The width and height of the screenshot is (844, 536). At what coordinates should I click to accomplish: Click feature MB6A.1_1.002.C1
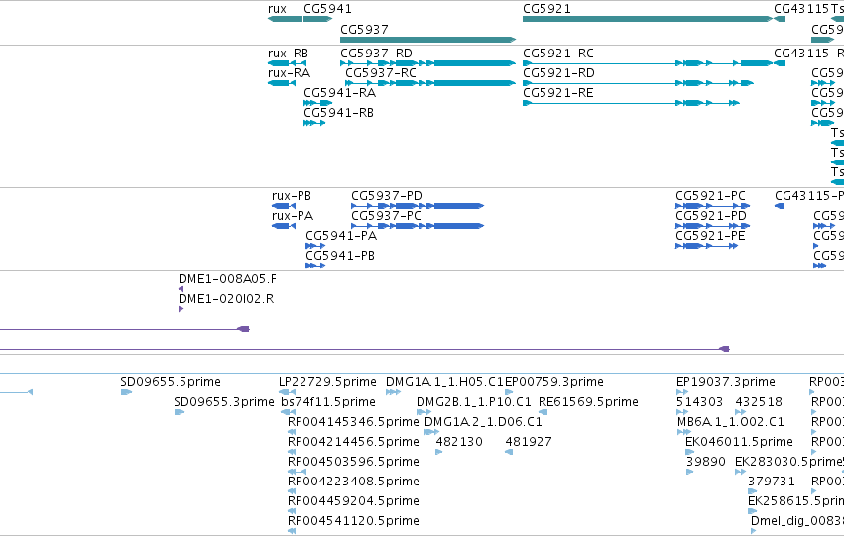click(x=684, y=432)
